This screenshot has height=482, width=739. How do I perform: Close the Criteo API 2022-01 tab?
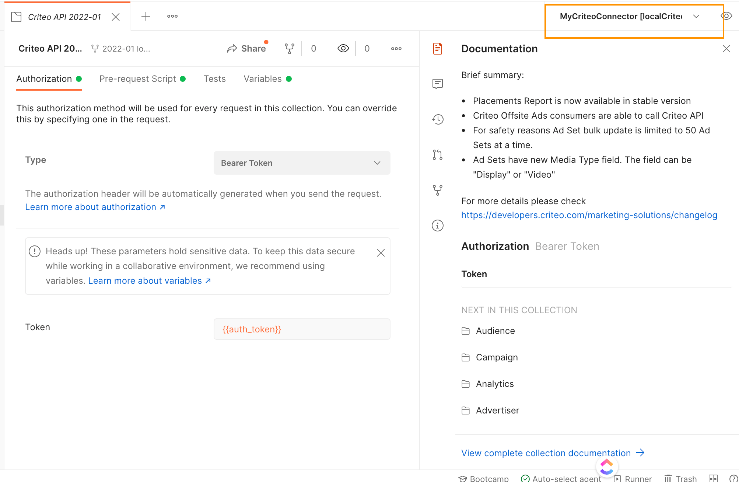[x=116, y=17]
